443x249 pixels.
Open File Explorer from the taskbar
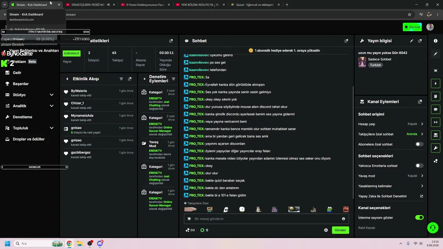point(79,243)
